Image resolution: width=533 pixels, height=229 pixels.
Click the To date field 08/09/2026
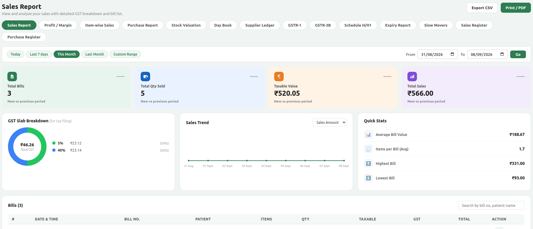tap(487, 54)
